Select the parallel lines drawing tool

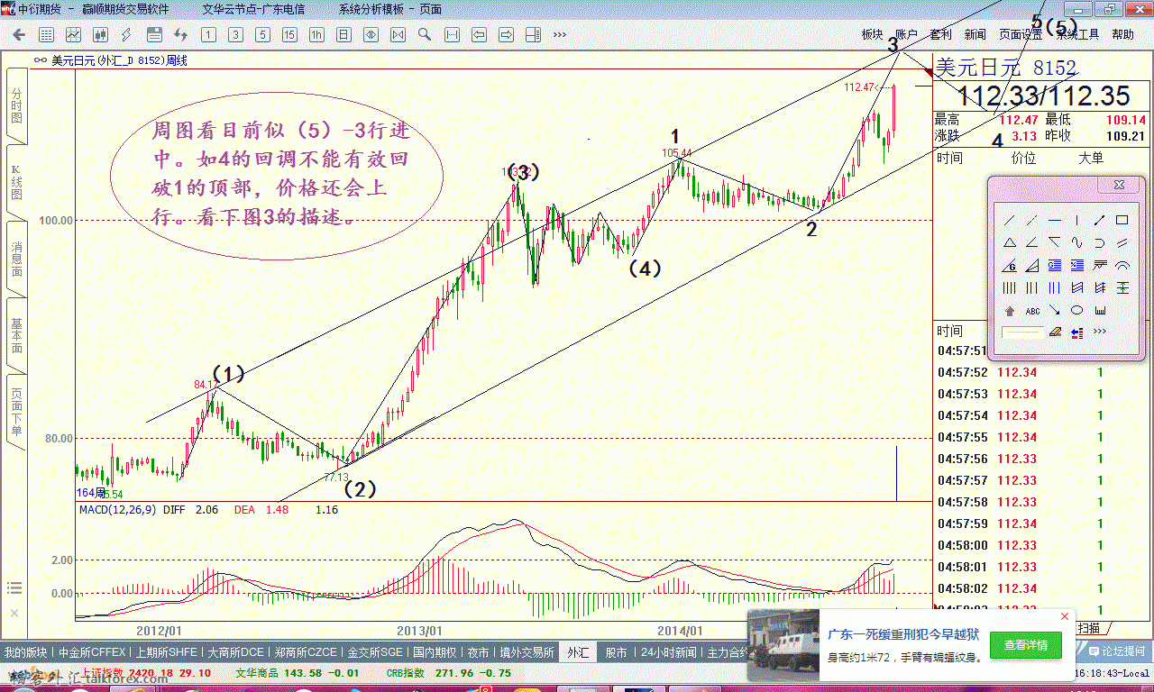point(1122,242)
